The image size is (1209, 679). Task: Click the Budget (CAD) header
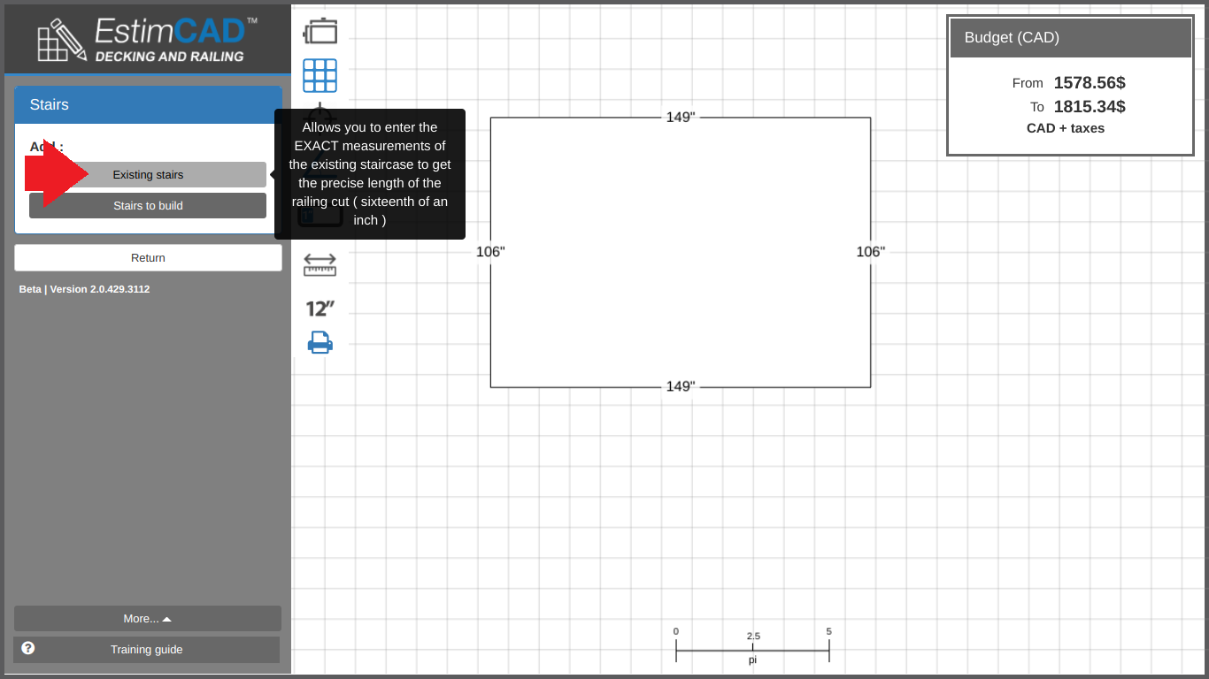pyautogui.click(x=1070, y=38)
